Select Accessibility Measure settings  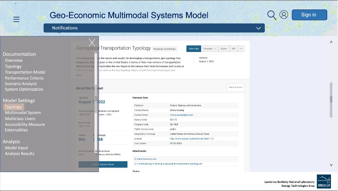[25, 124]
